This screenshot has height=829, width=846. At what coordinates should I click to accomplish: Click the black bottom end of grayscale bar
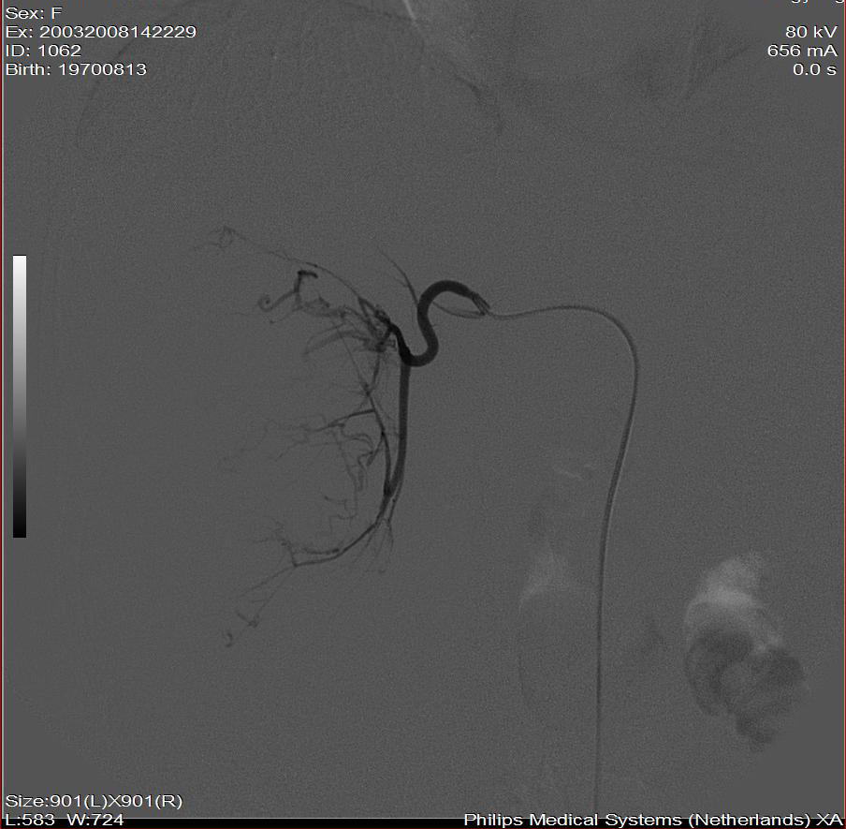point(20,530)
